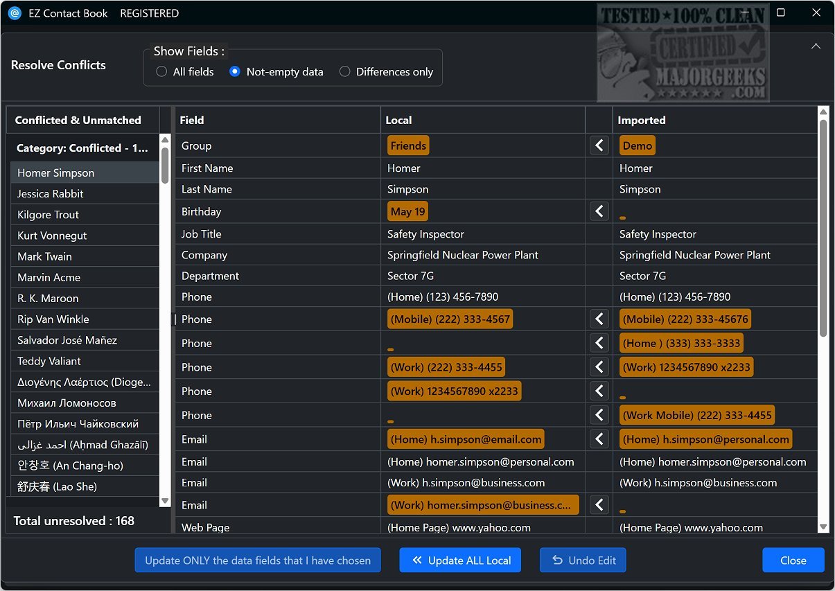Image resolution: width=835 pixels, height=591 pixels.
Task: Click arrow beside h.simpson@email.com row
Action: pos(599,439)
